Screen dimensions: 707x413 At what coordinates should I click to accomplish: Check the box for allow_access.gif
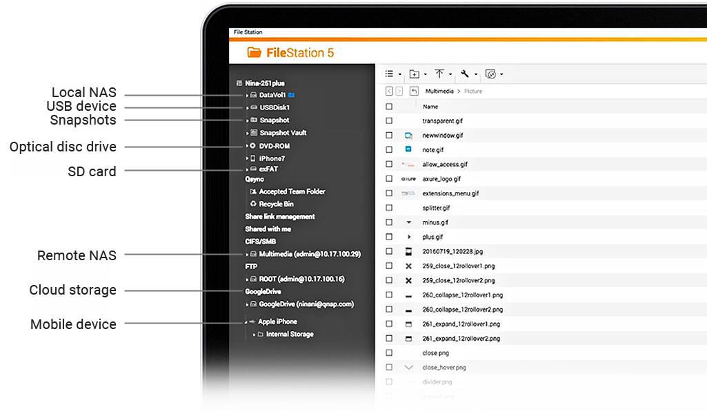point(389,165)
